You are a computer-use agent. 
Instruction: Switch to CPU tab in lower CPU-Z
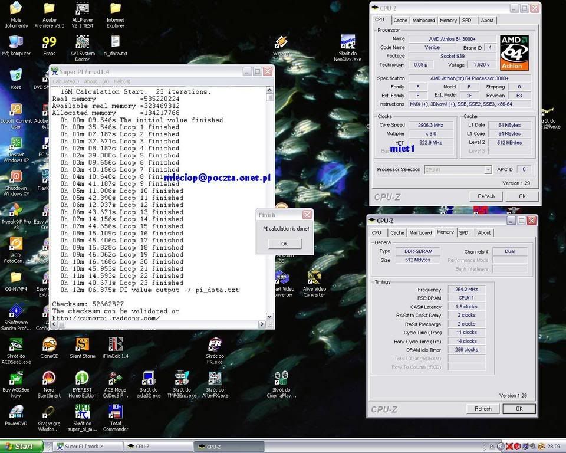[x=377, y=233]
